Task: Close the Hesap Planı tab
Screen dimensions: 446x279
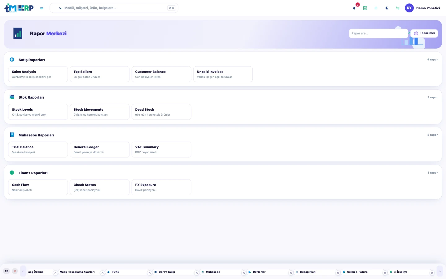Action: (x=338, y=273)
